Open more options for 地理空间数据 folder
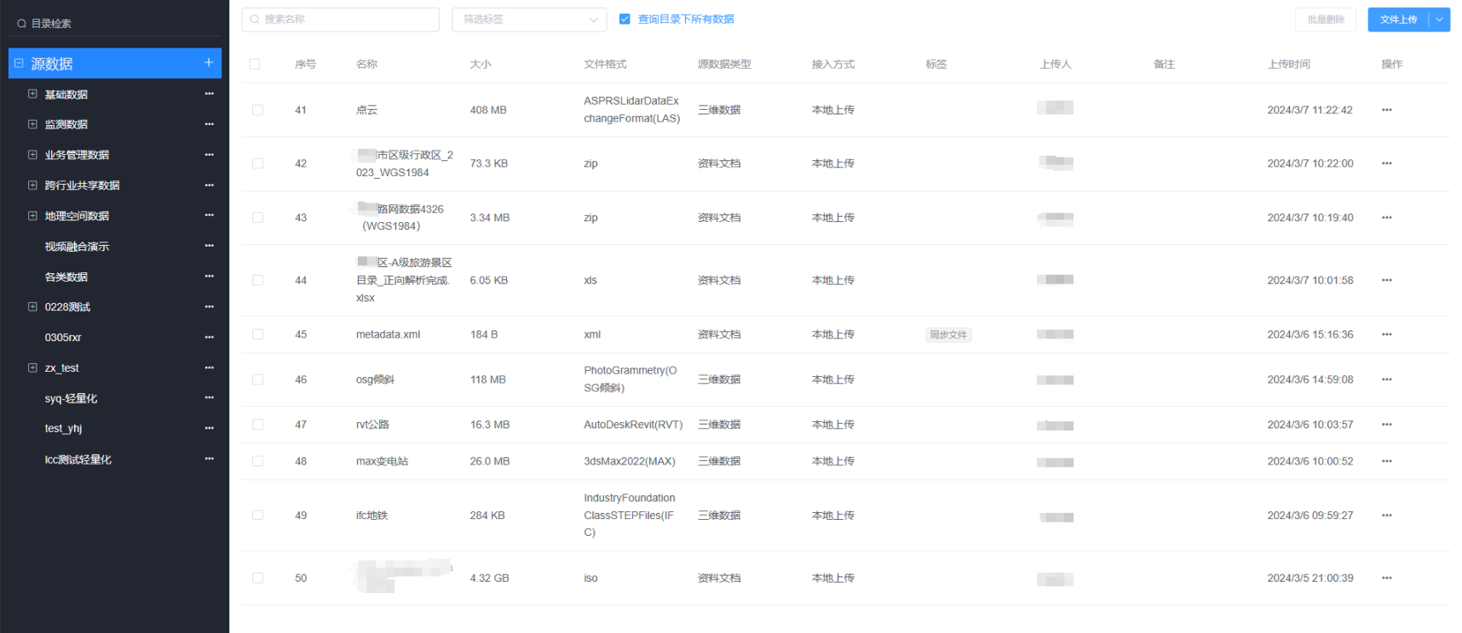This screenshot has height=633, width=1462. (209, 215)
